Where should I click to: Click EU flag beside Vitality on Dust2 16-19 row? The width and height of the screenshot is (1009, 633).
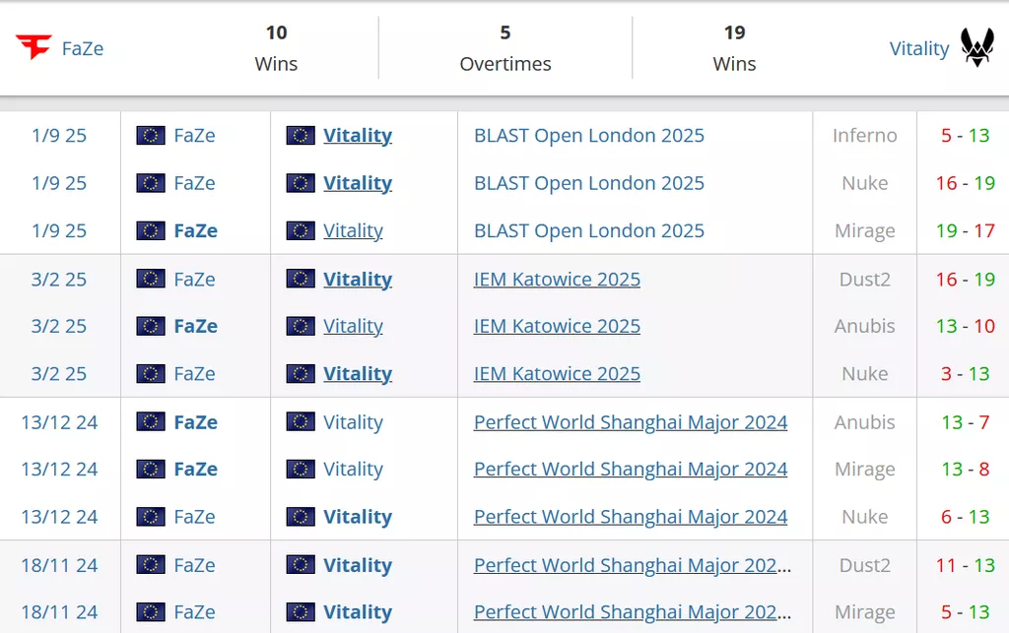[x=301, y=280]
